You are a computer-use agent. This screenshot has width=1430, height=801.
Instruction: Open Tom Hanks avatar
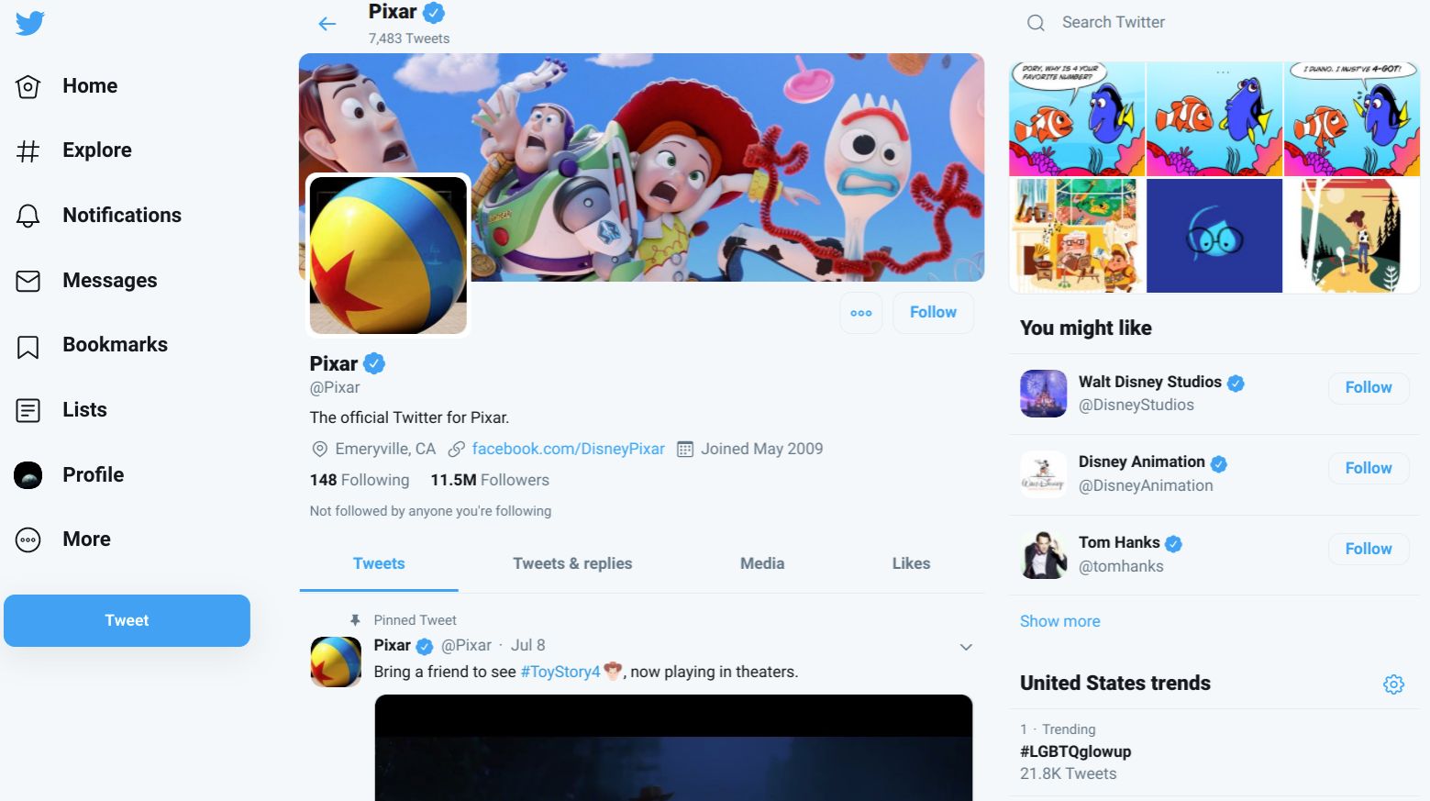(1044, 555)
